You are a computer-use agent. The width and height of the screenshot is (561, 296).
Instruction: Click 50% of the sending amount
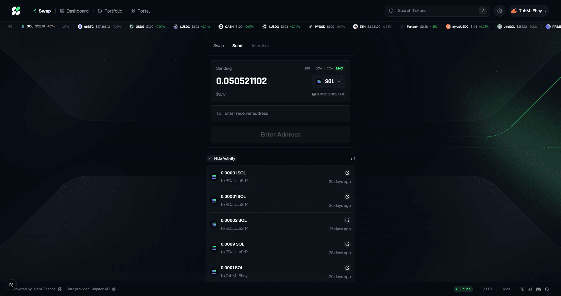[318, 68]
